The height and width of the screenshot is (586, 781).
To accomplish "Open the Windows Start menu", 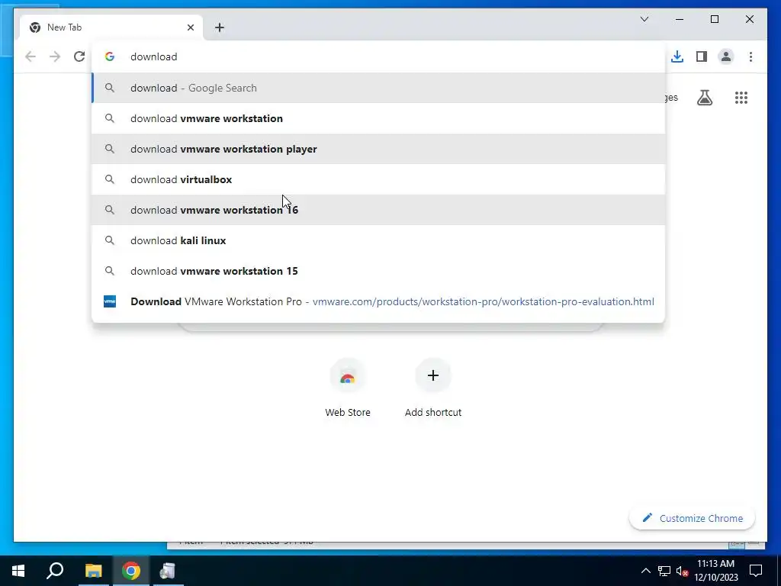I will 18,571.
